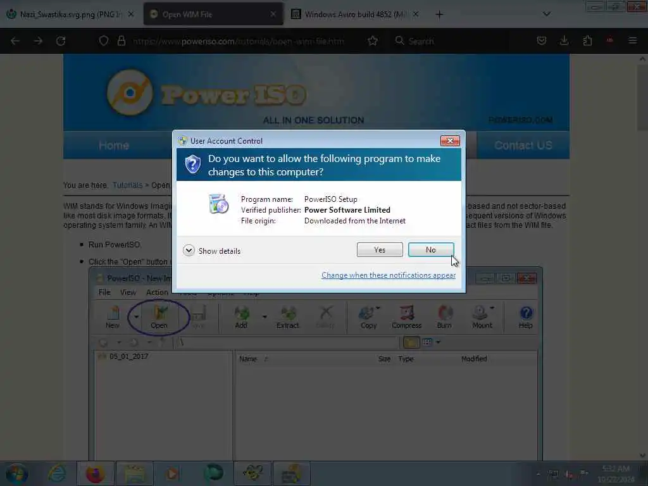The width and height of the screenshot is (648, 486).
Task: Click the poweriso.com address bar URL
Action: pyautogui.click(x=238, y=41)
